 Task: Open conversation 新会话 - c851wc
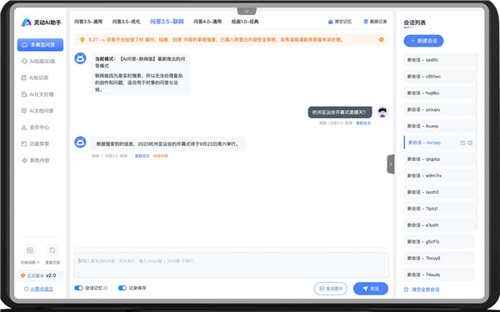pos(439,77)
